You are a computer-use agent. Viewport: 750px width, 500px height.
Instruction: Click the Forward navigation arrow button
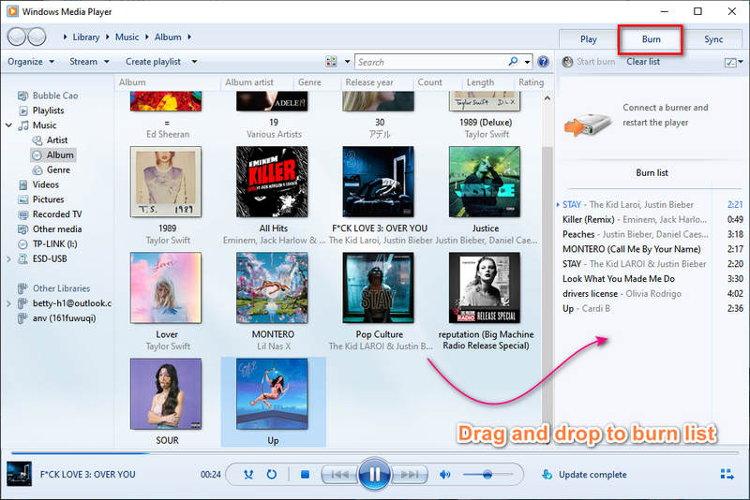coord(37,37)
